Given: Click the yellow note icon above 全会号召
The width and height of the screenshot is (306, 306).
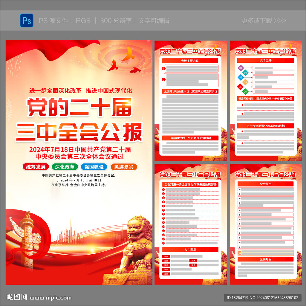Looking at the screenshot, I should point(240,253).
